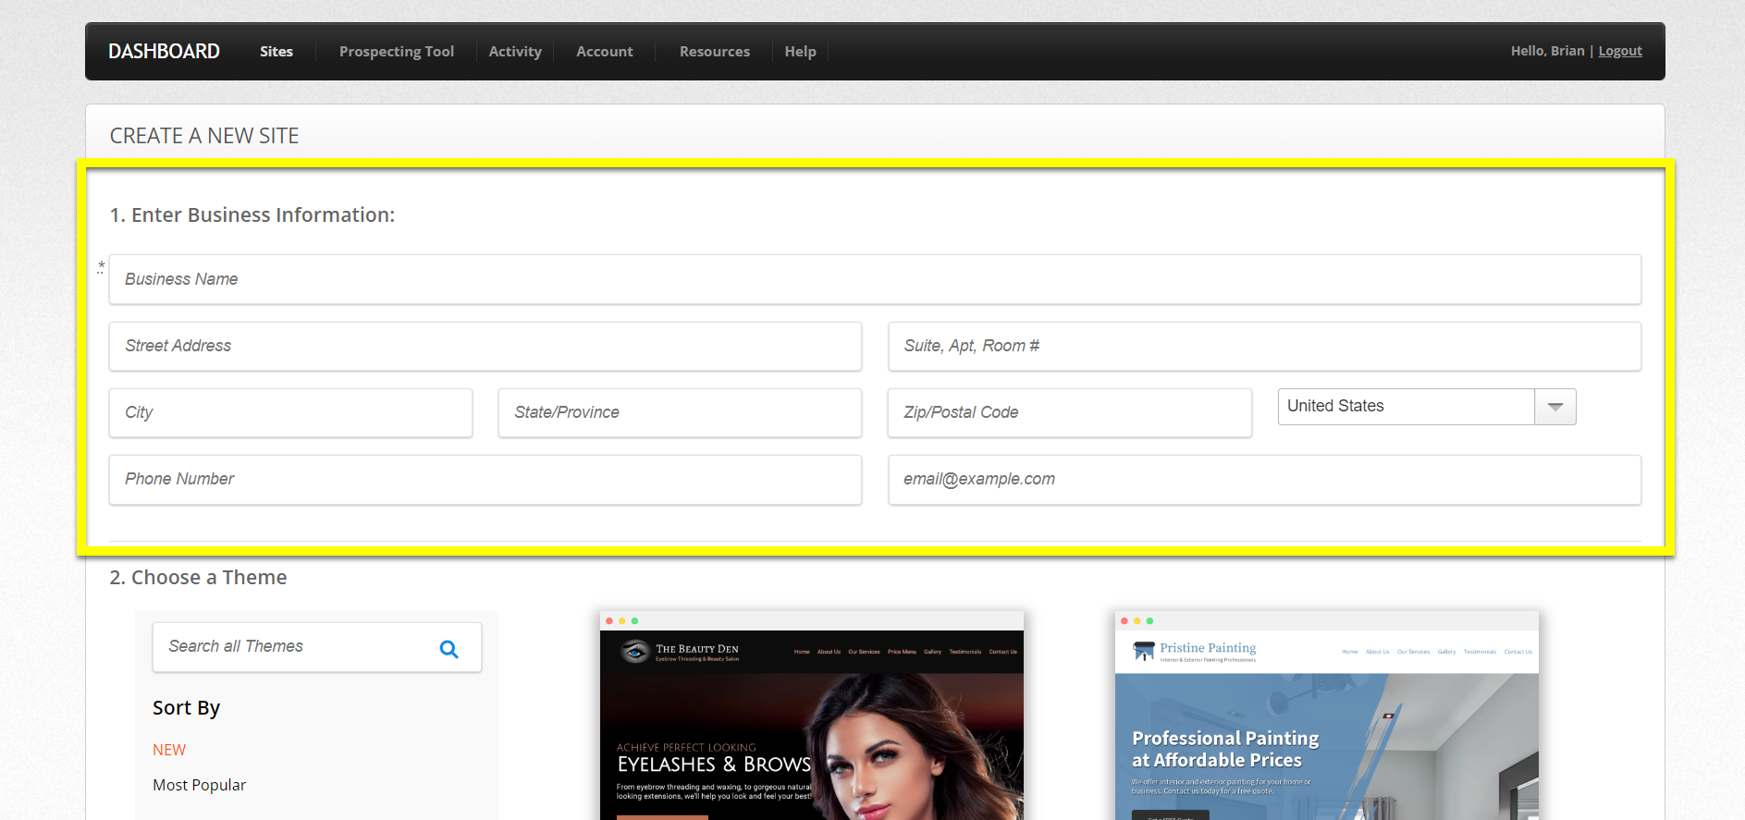
Task: Click the CREATE A NEW SITE heading
Action: pyautogui.click(x=204, y=136)
